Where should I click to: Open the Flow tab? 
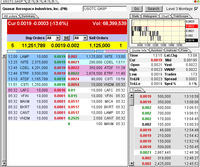pos(184,50)
